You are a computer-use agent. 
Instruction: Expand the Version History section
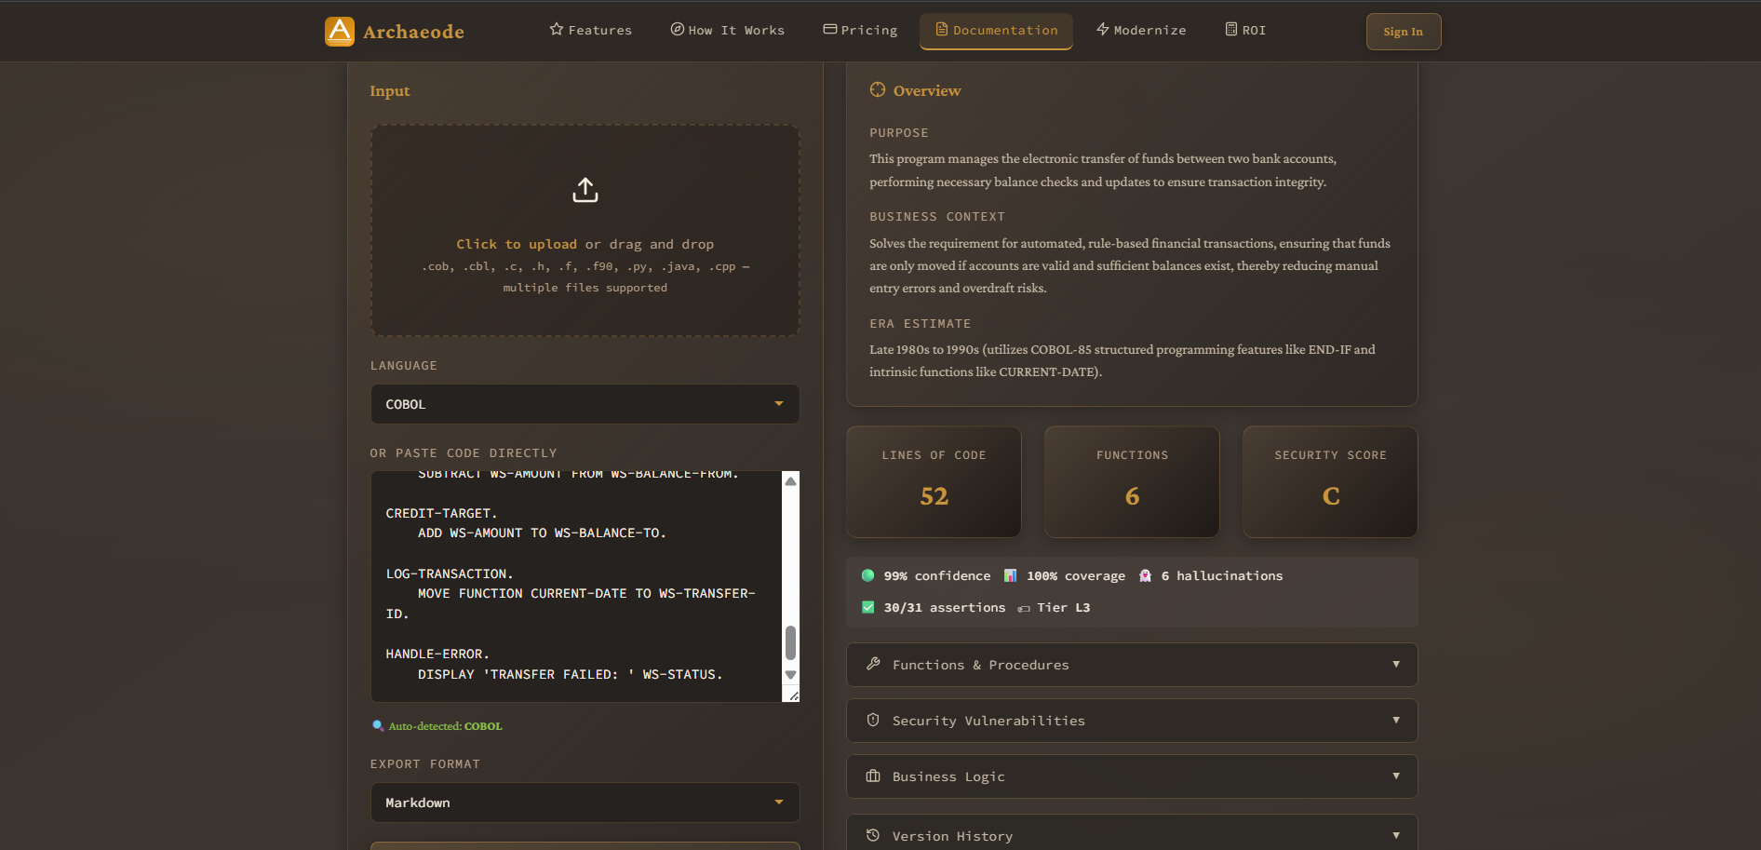(1132, 834)
